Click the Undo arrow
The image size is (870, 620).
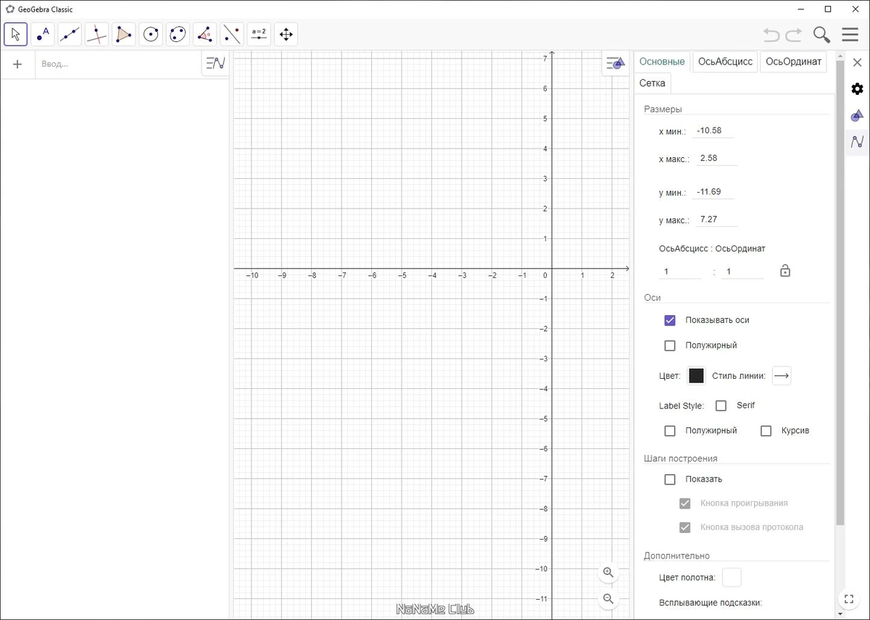point(771,35)
